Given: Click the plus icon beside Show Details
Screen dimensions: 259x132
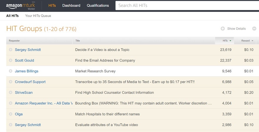Looking at the screenshot, I should coord(223,29).
